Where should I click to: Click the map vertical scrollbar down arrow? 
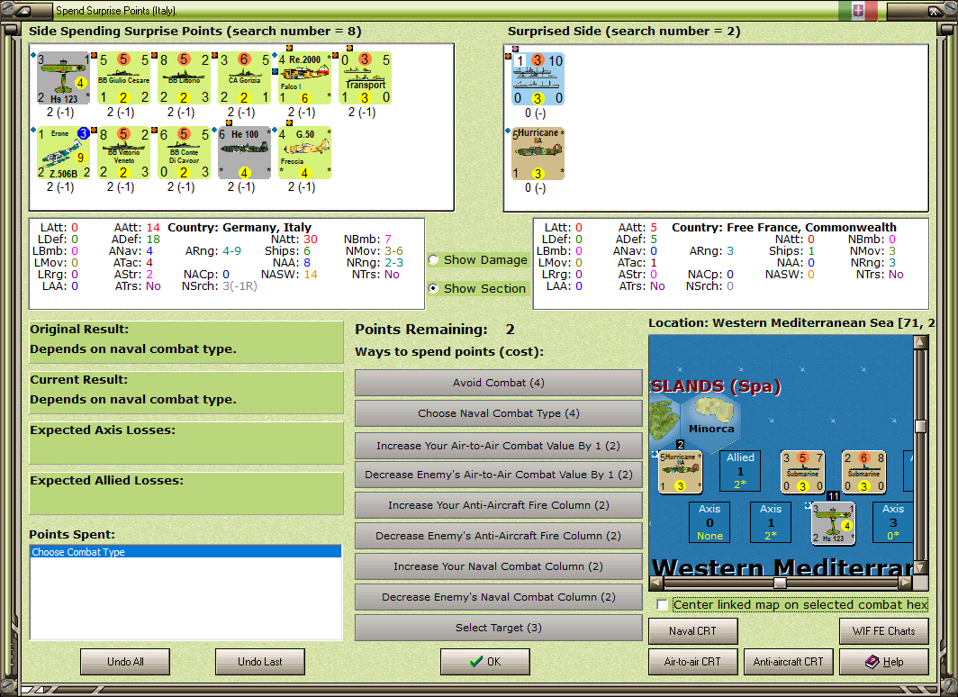(920, 567)
